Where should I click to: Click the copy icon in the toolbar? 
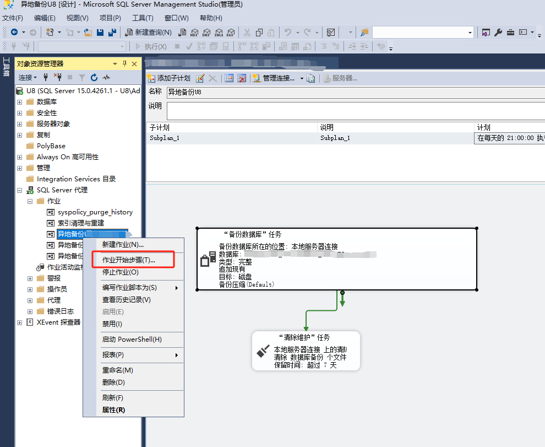(x=259, y=33)
